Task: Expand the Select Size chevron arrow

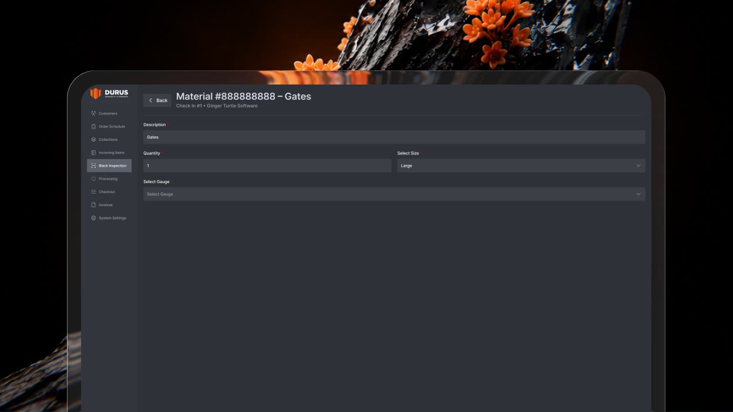Action: click(x=638, y=166)
